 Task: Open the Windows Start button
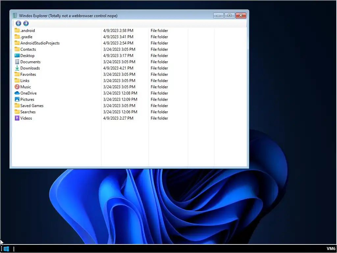[6, 249]
